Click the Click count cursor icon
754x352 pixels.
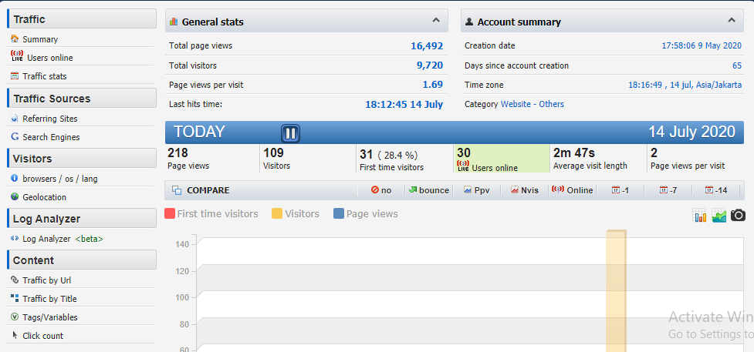[15, 335]
